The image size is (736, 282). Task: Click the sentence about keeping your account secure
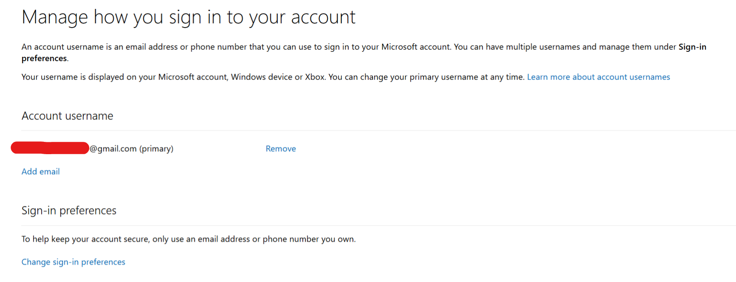[189, 239]
